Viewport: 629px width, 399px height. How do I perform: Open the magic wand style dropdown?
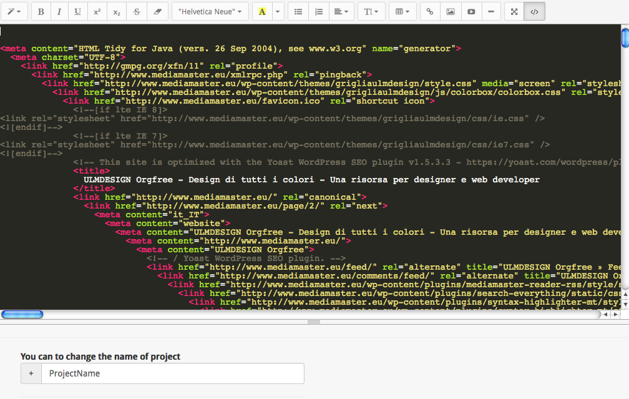click(x=14, y=11)
